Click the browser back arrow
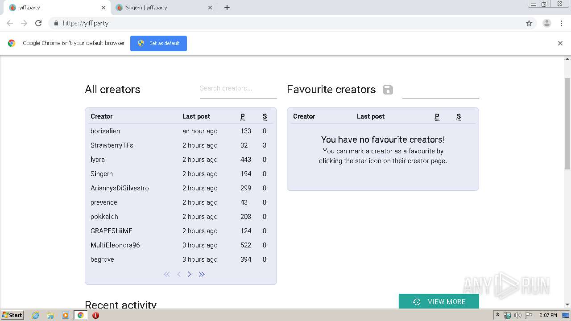 [x=10, y=23]
